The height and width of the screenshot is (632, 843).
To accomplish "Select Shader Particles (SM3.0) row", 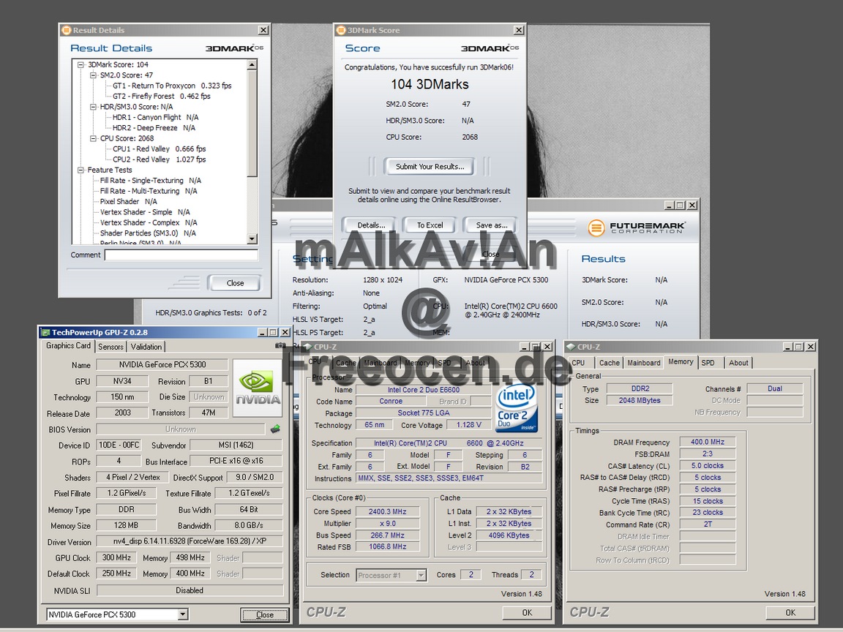I will [x=148, y=233].
